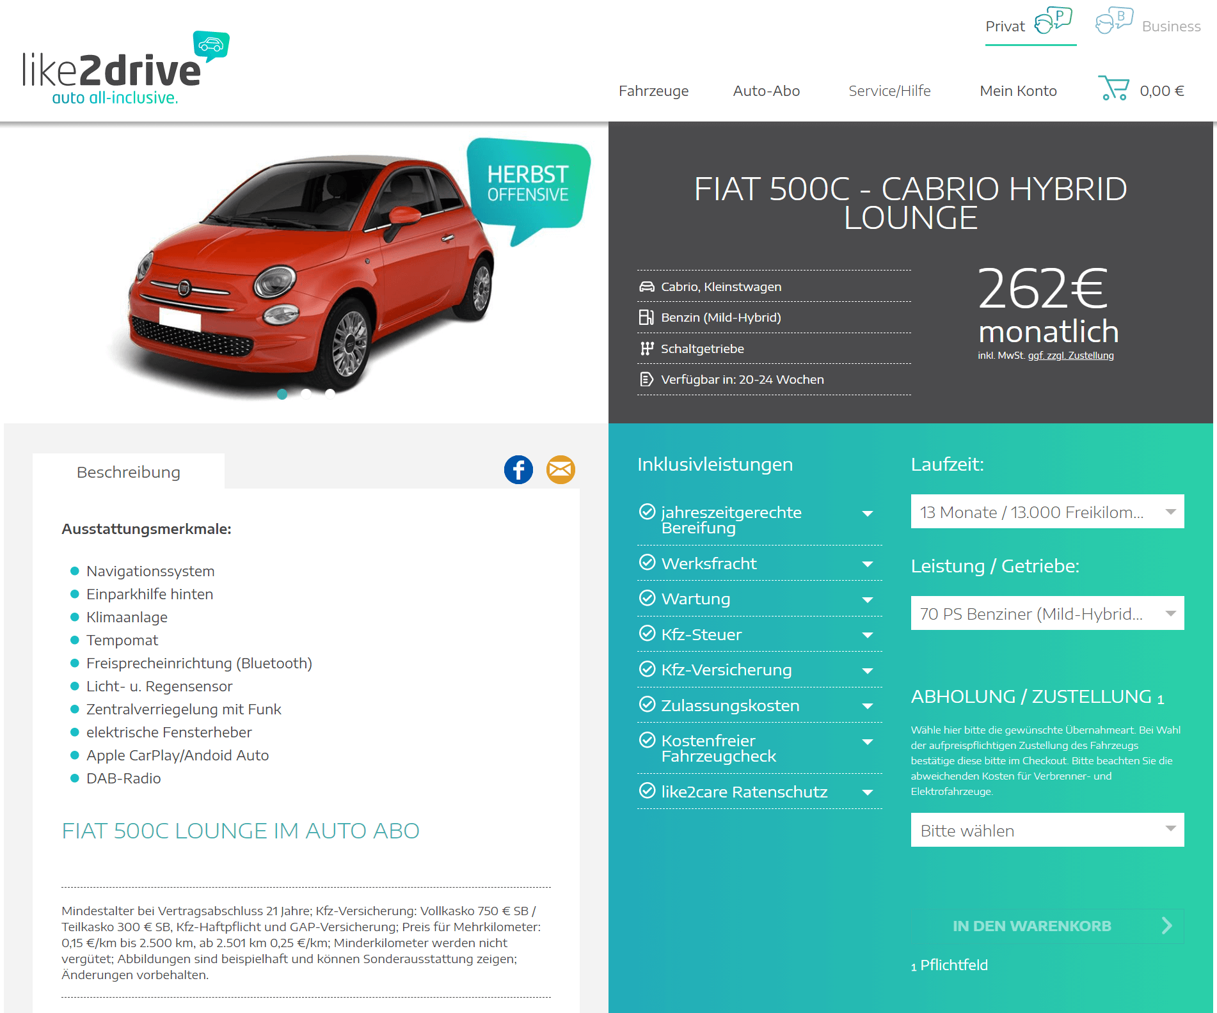Click checkmark icon beside Werksfracht
Screen dimensions: 1217x1013
(x=648, y=562)
